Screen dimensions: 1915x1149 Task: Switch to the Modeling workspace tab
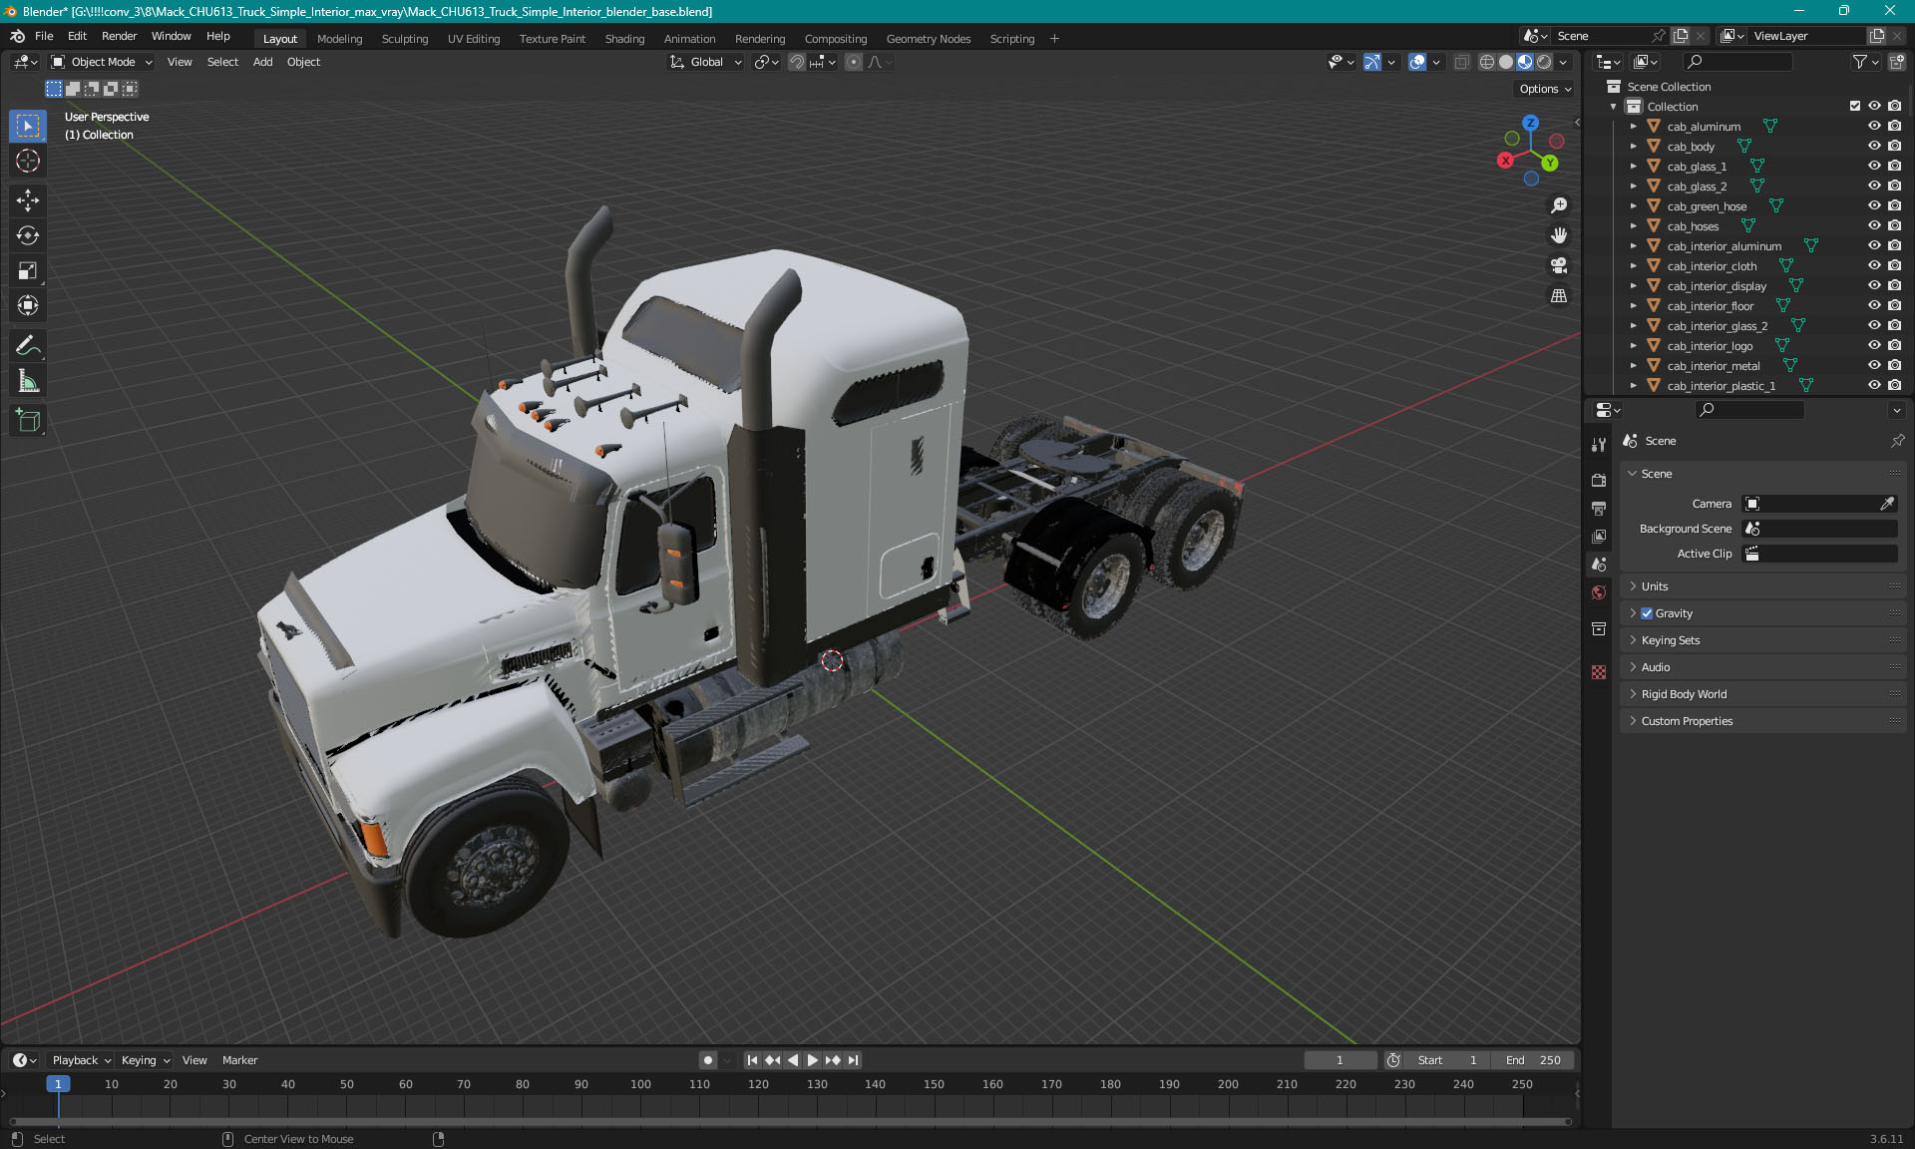point(339,39)
